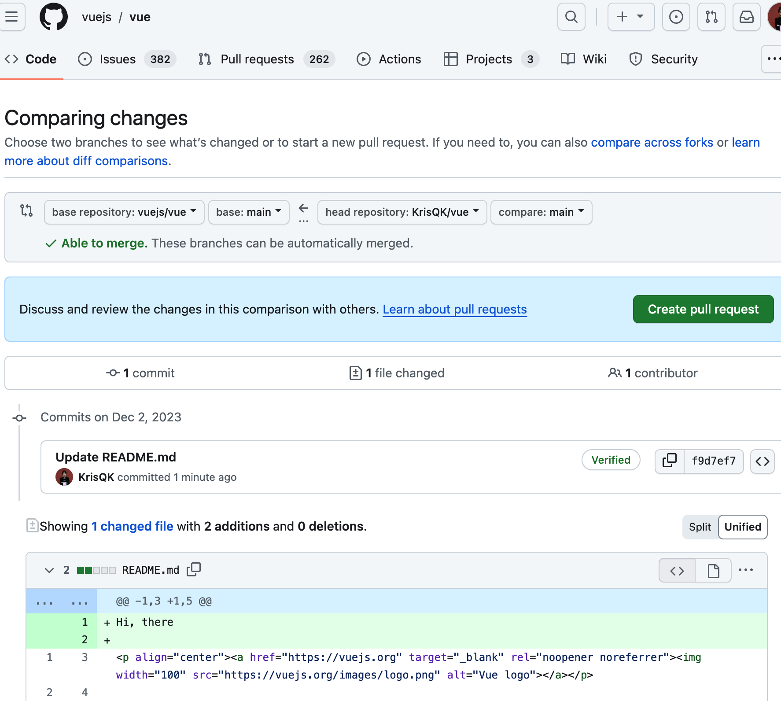Click the compare branches icon in range editor
Image resolution: width=781 pixels, height=701 pixels.
tap(26, 210)
